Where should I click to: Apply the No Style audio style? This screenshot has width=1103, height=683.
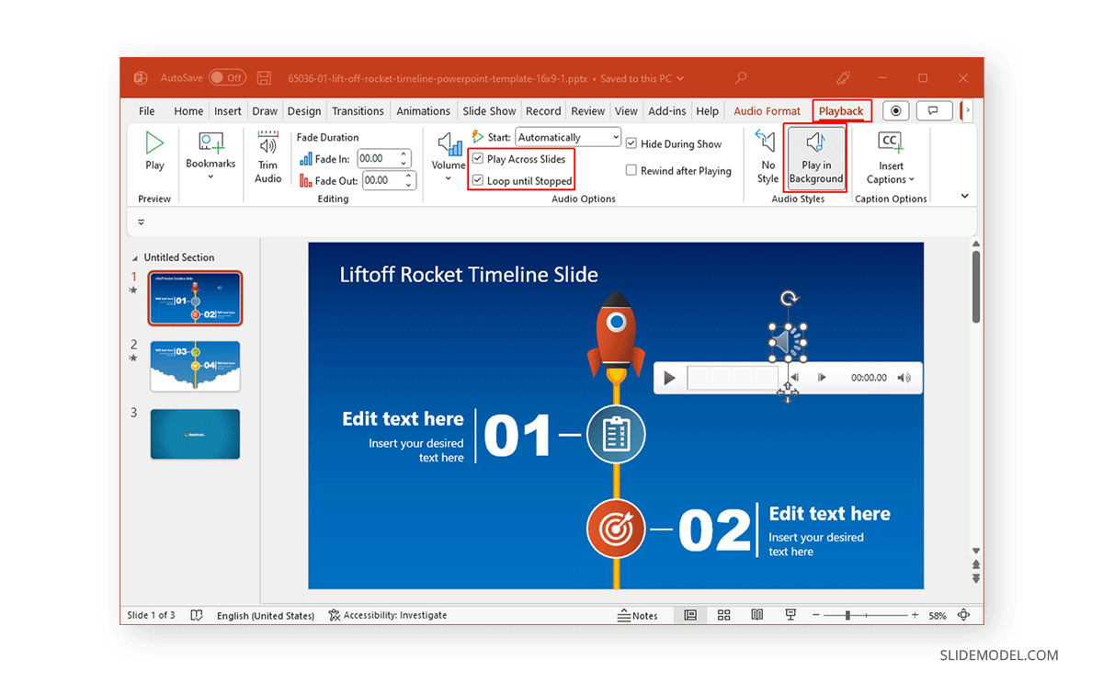click(767, 156)
